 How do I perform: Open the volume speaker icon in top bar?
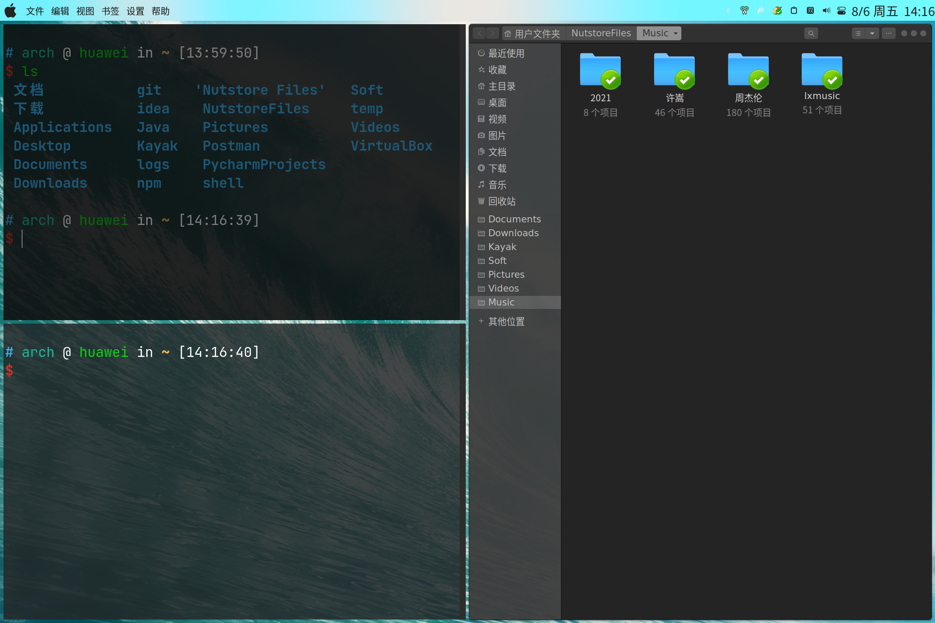coord(826,11)
